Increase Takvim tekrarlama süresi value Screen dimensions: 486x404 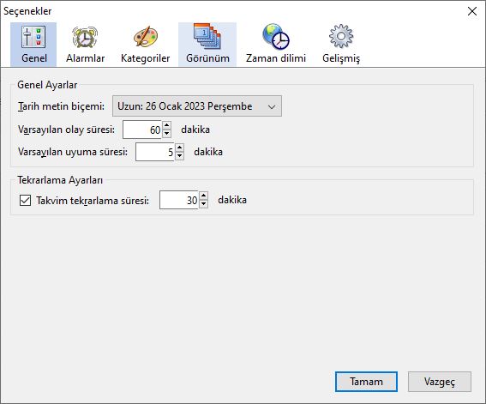pos(203,196)
